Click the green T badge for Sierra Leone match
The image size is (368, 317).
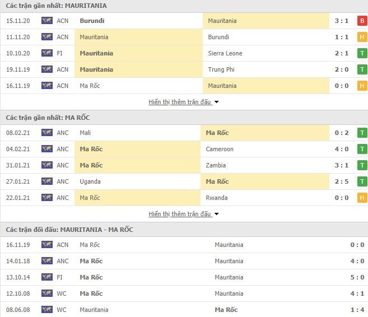tap(362, 53)
